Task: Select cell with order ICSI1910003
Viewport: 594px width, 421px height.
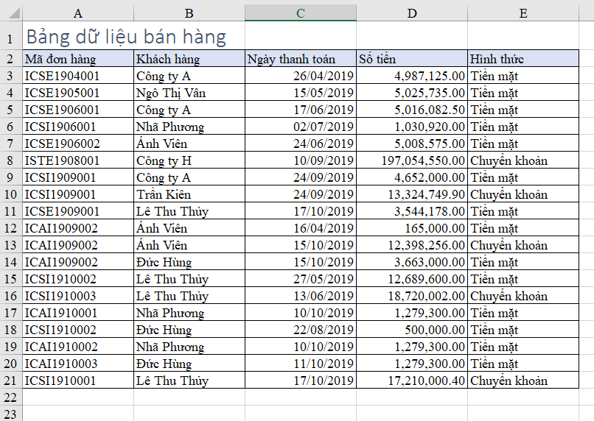Action: 78,296
